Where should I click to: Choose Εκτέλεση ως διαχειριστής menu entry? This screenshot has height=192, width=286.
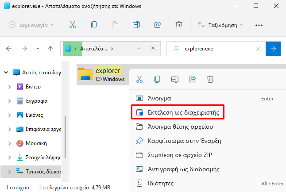pos(178,112)
